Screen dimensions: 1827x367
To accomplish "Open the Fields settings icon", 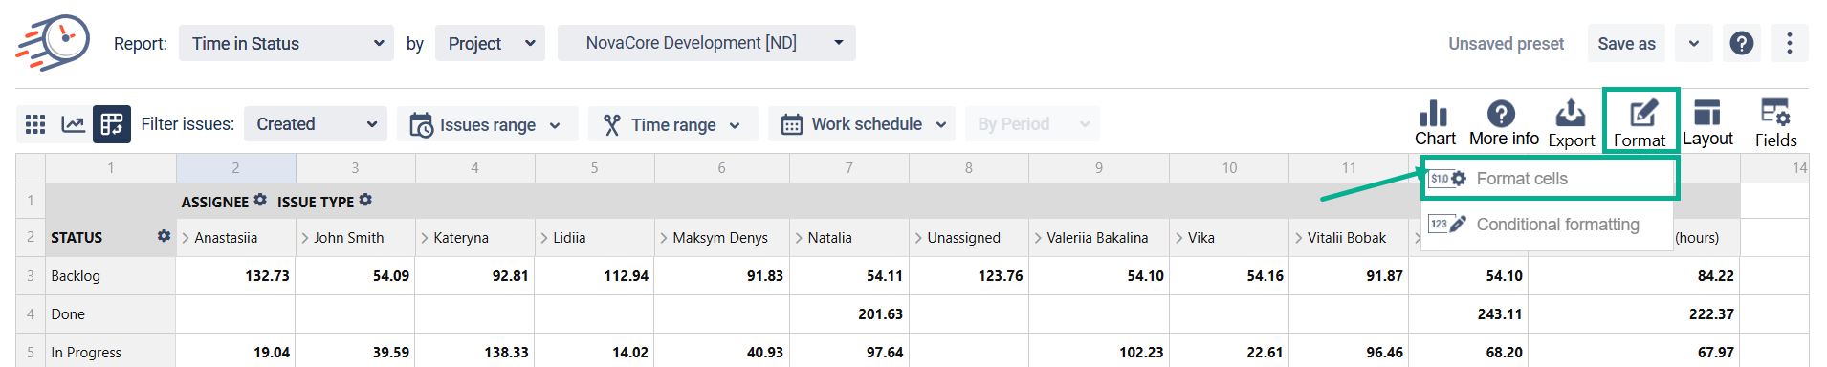I will tap(1775, 114).
